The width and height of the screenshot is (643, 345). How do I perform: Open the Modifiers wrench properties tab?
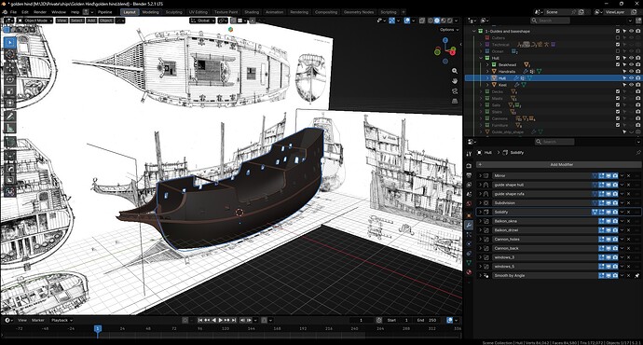tap(469, 225)
